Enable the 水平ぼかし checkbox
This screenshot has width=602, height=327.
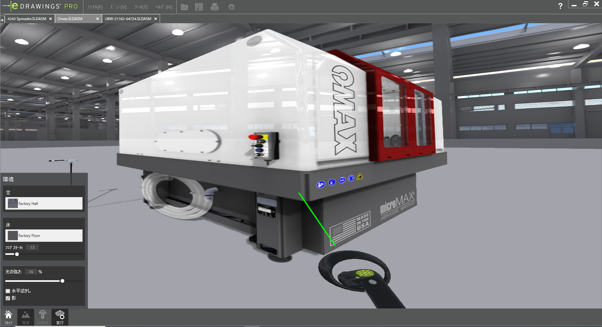8,291
